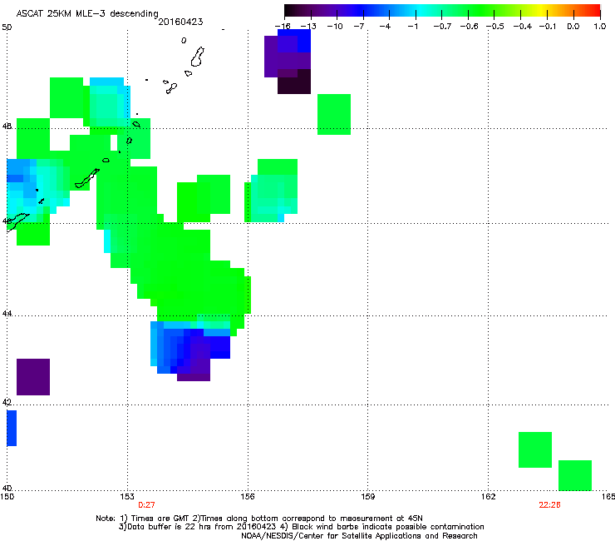Click the latitude axis label "40"

click(7, 488)
